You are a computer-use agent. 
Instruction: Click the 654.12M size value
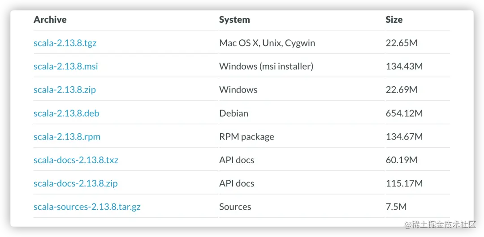click(x=404, y=114)
